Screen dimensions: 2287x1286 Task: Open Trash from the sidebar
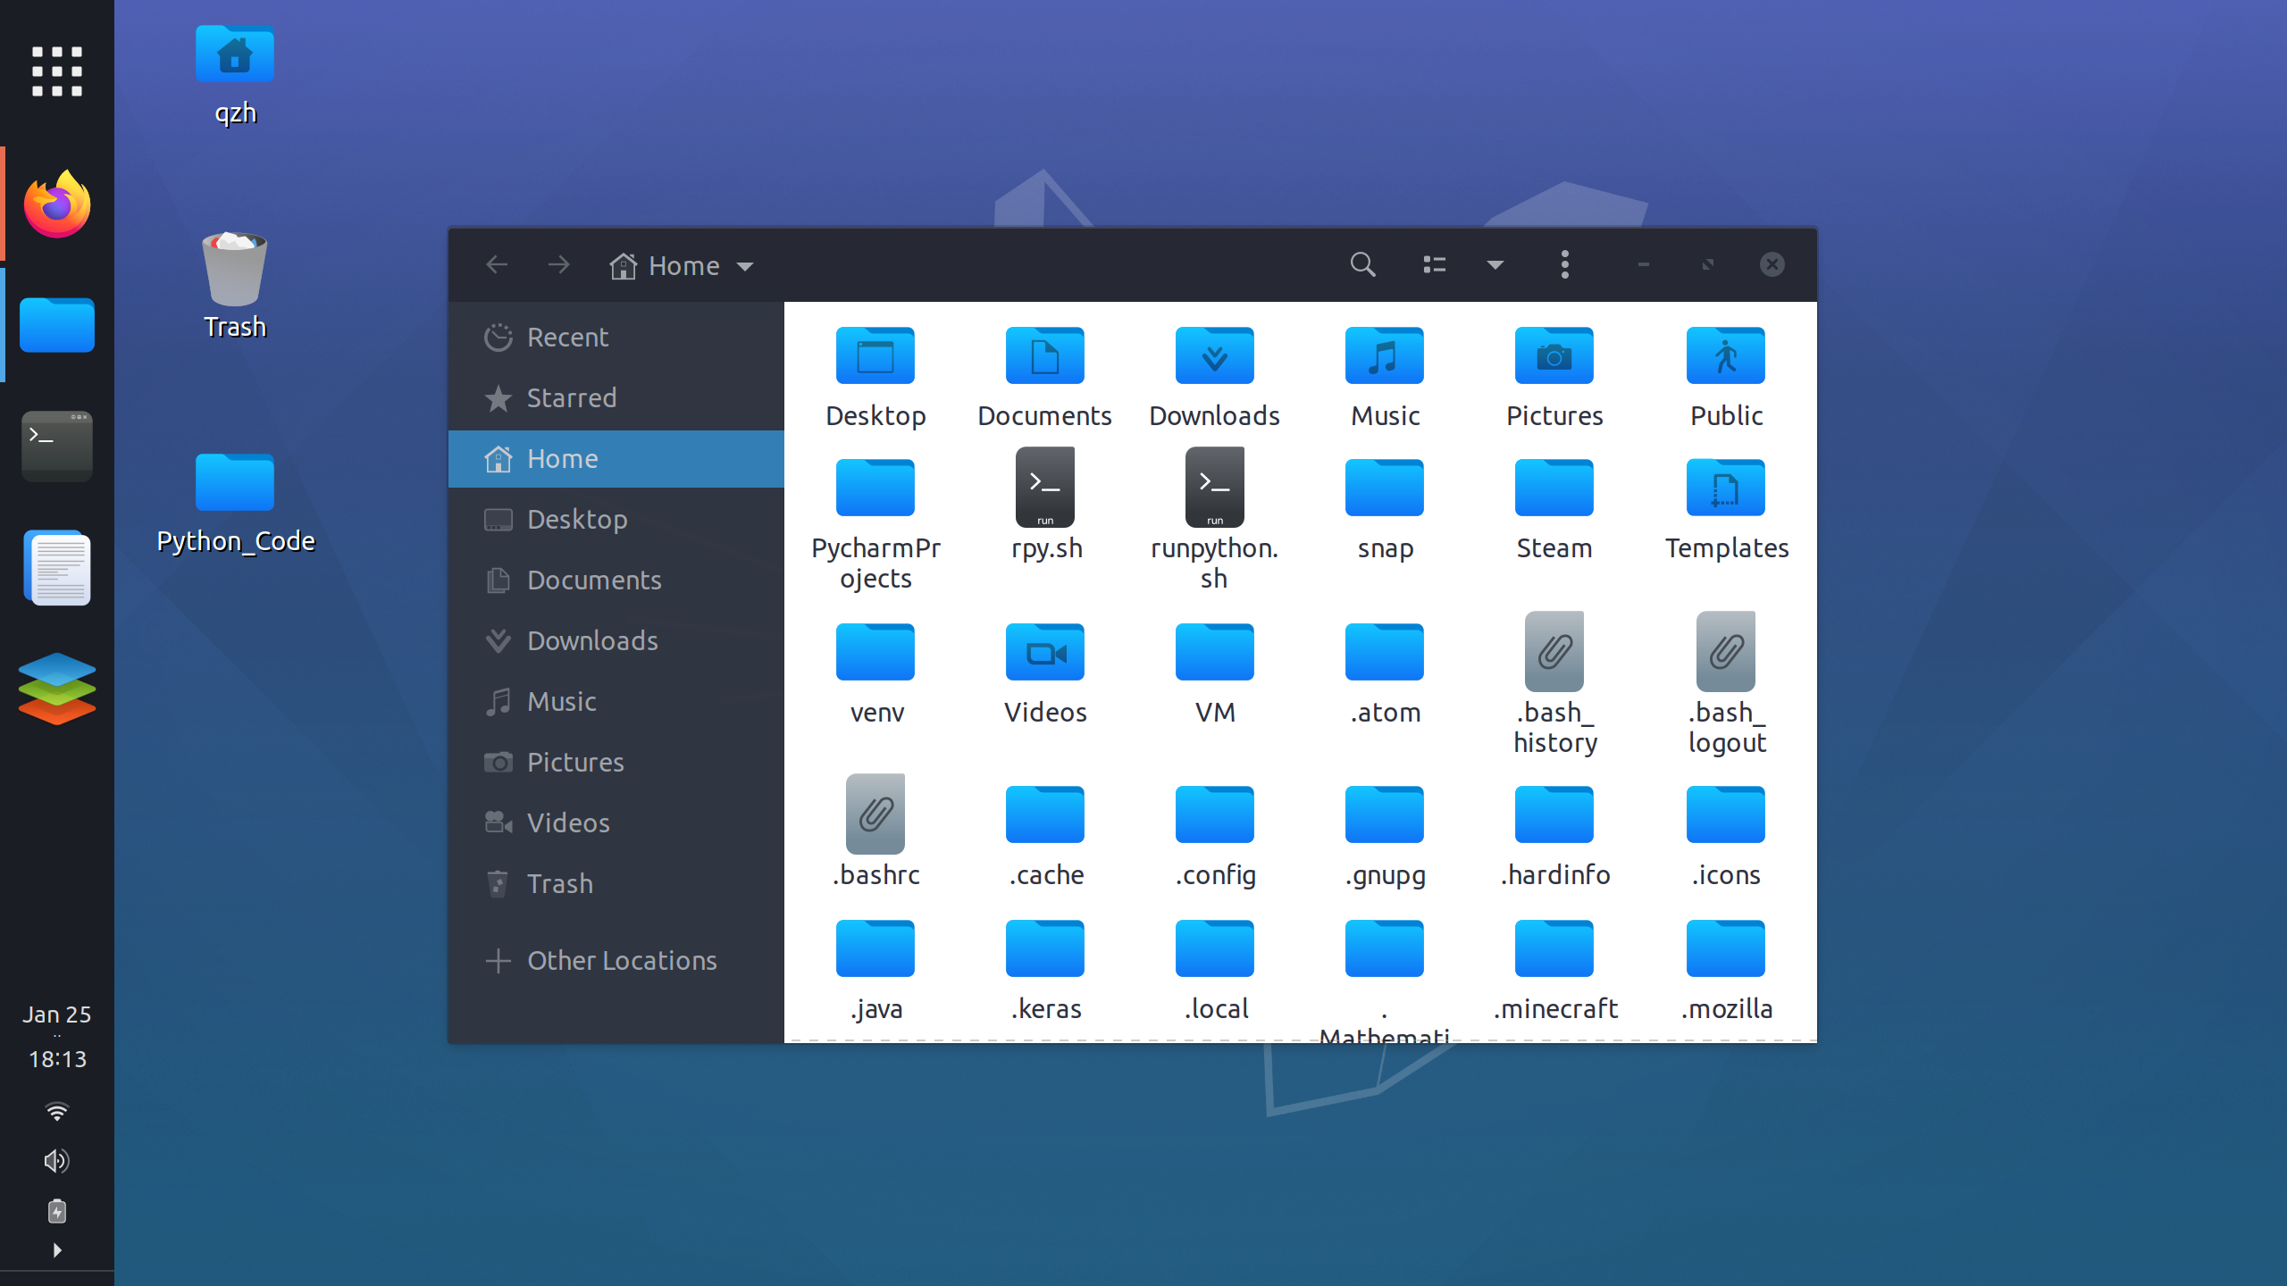616,884
